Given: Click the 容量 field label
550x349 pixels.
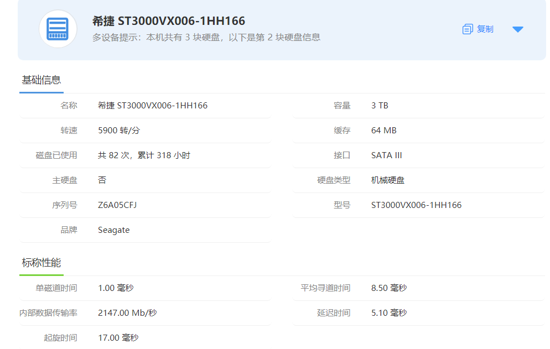Looking at the screenshot, I should (342, 106).
